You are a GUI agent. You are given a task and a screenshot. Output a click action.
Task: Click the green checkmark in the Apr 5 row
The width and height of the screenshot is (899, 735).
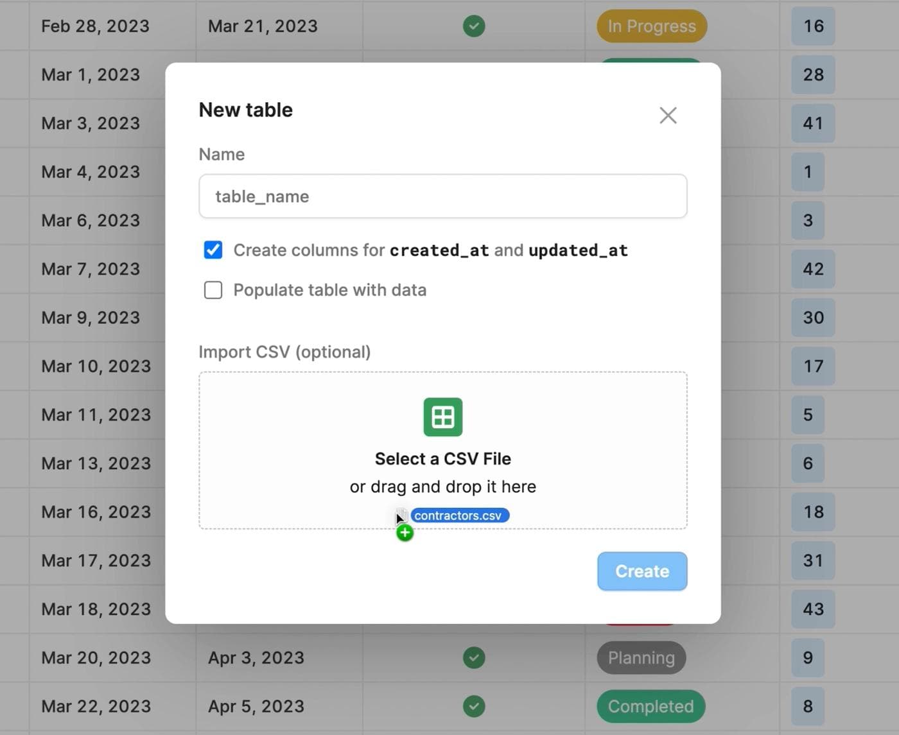click(x=473, y=706)
